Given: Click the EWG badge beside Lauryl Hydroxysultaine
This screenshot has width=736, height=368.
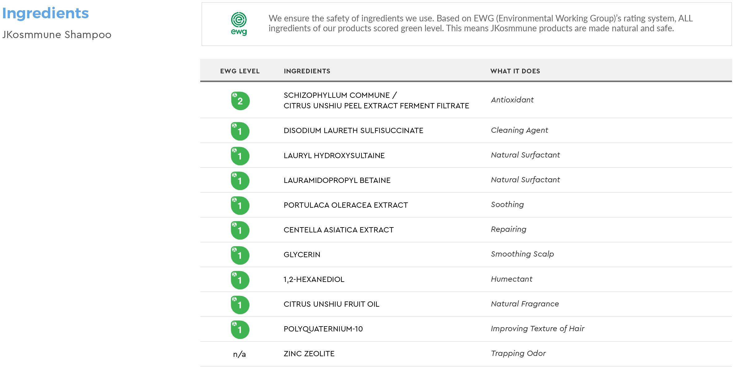Looking at the screenshot, I should point(240,156).
